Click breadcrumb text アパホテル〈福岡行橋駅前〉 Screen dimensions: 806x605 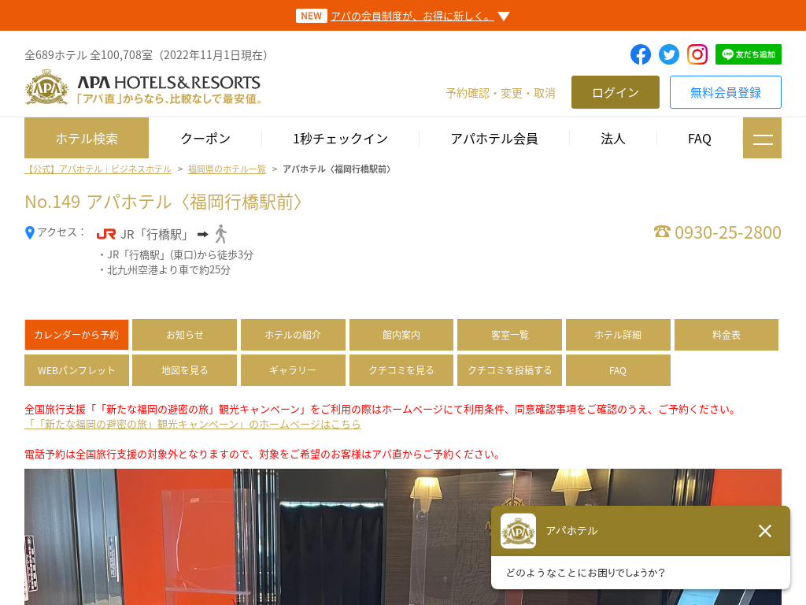pyautogui.click(x=337, y=169)
